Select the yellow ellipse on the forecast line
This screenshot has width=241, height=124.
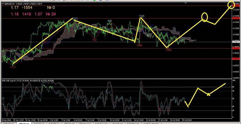(205, 17)
